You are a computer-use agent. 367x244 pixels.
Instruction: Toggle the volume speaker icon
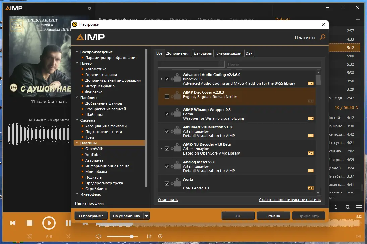(98, 236)
